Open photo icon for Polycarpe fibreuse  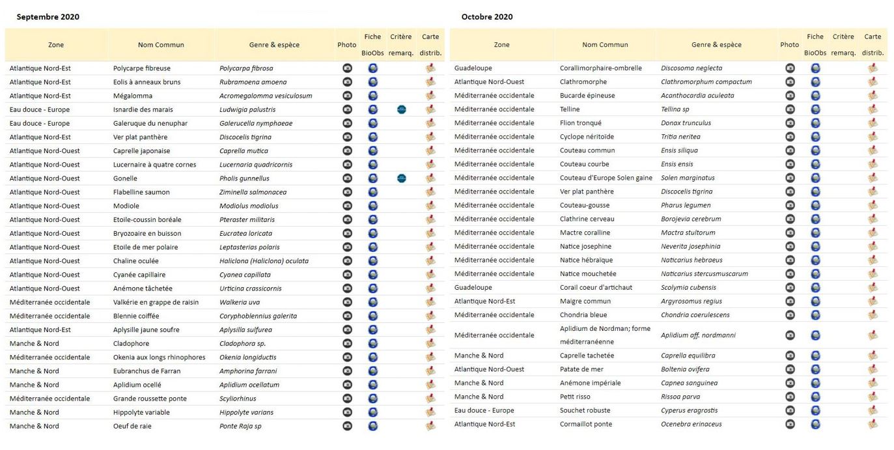click(x=347, y=68)
